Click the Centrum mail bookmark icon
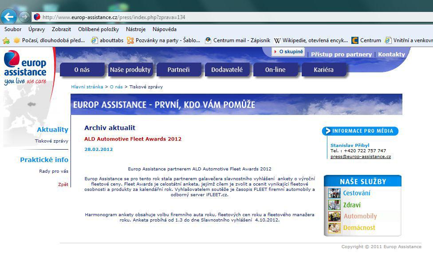 click(x=208, y=40)
